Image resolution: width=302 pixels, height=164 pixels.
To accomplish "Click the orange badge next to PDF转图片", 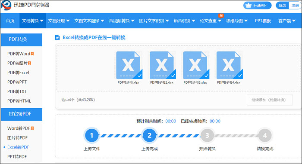I will pyautogui.click(x=29, y=63).
